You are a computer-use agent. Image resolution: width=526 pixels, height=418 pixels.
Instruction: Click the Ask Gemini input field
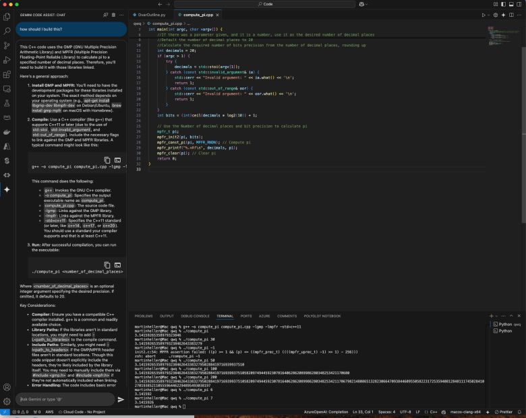click(64, 399)
